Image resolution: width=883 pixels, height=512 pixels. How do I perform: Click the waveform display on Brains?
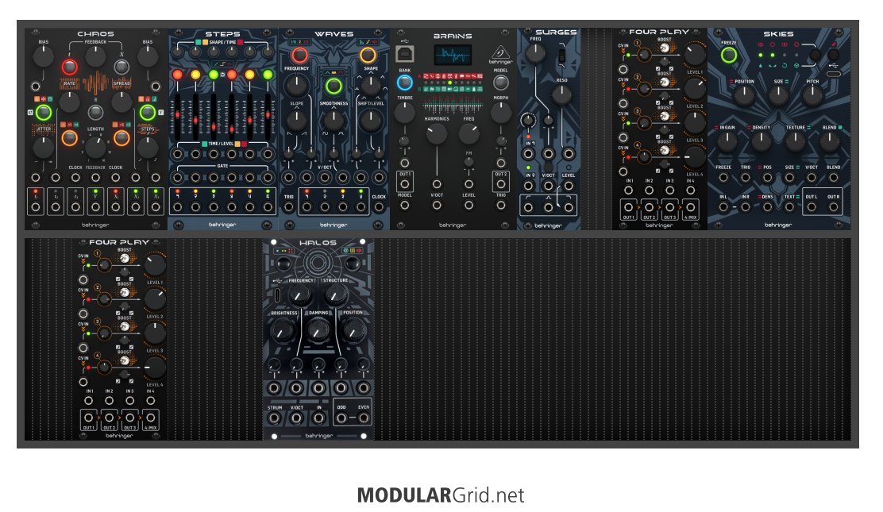[x=453, y=56]
